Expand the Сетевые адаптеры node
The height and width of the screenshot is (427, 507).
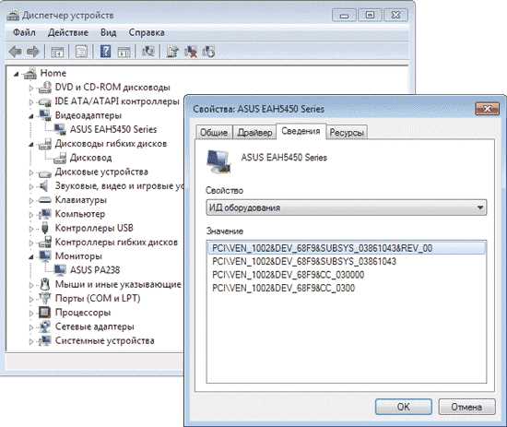point(31,327)
